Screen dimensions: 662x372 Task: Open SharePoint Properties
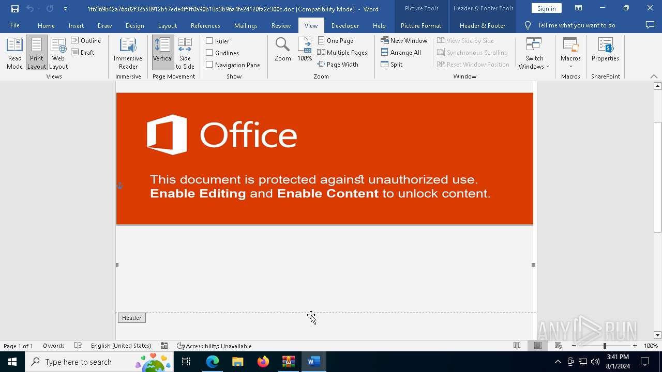coord(605,50)
